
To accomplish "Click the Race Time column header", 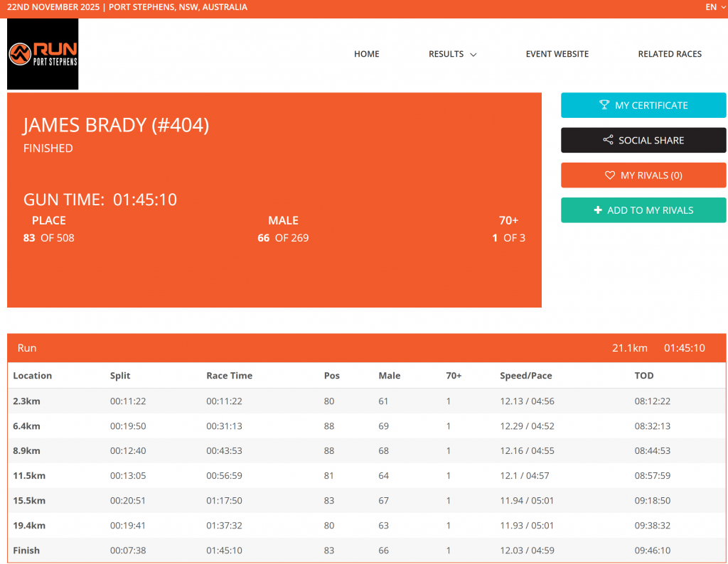I will (x=229, y=376).
